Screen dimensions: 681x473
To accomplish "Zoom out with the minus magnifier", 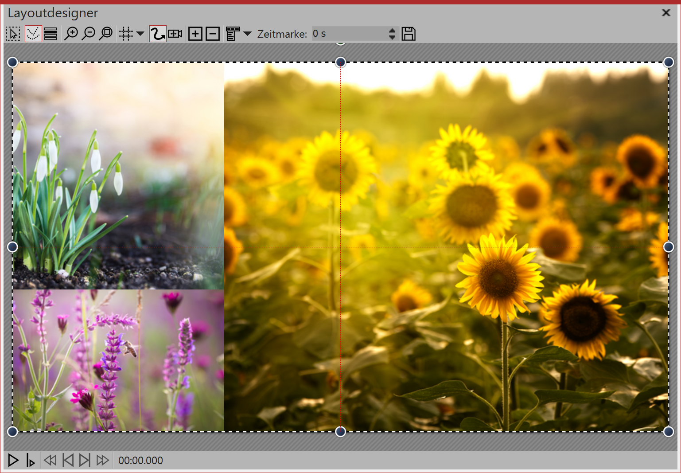I will click(x=89, y=34).
